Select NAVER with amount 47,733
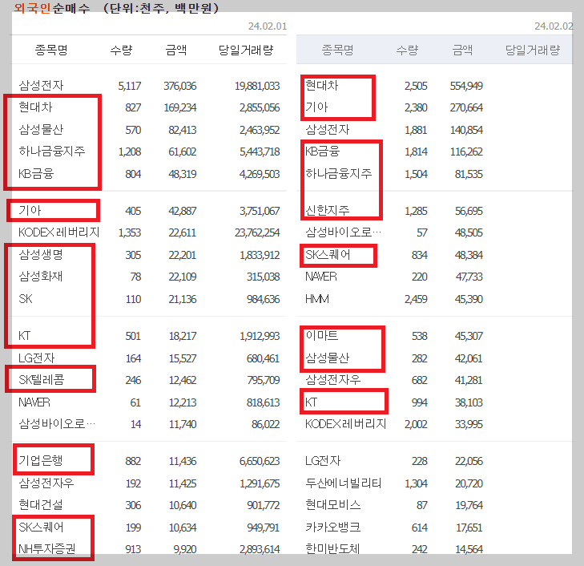Image resolution: width=584 pixels, height=566 pixels. tap(321, 277)
